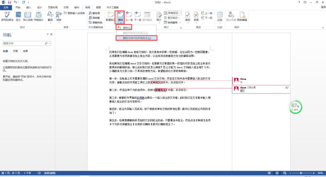The width and height of the screenshot is (326, 177).
Task: Select 删除文档中的所有批注 menu option
Action: pos(137,38)
